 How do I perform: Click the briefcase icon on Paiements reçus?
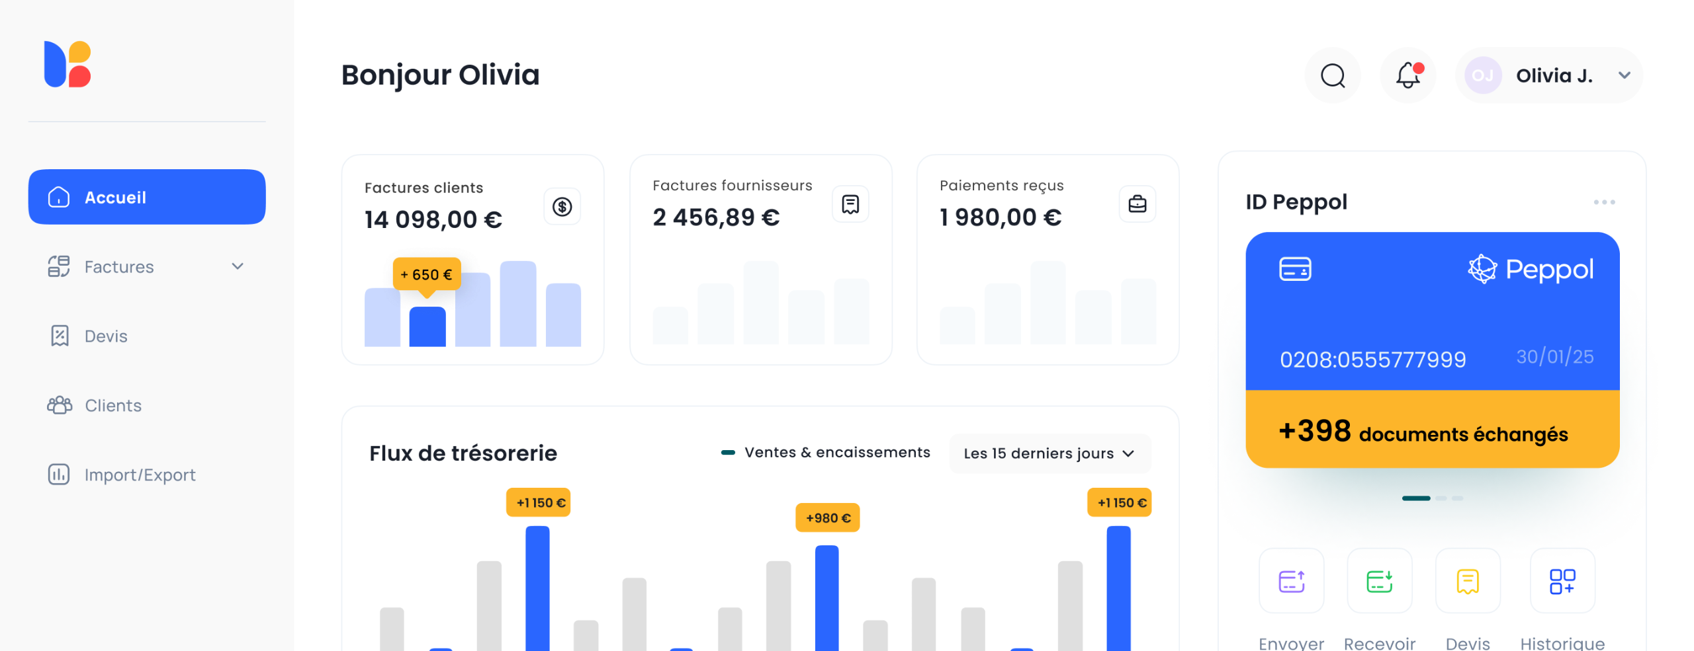(1137, 204)
